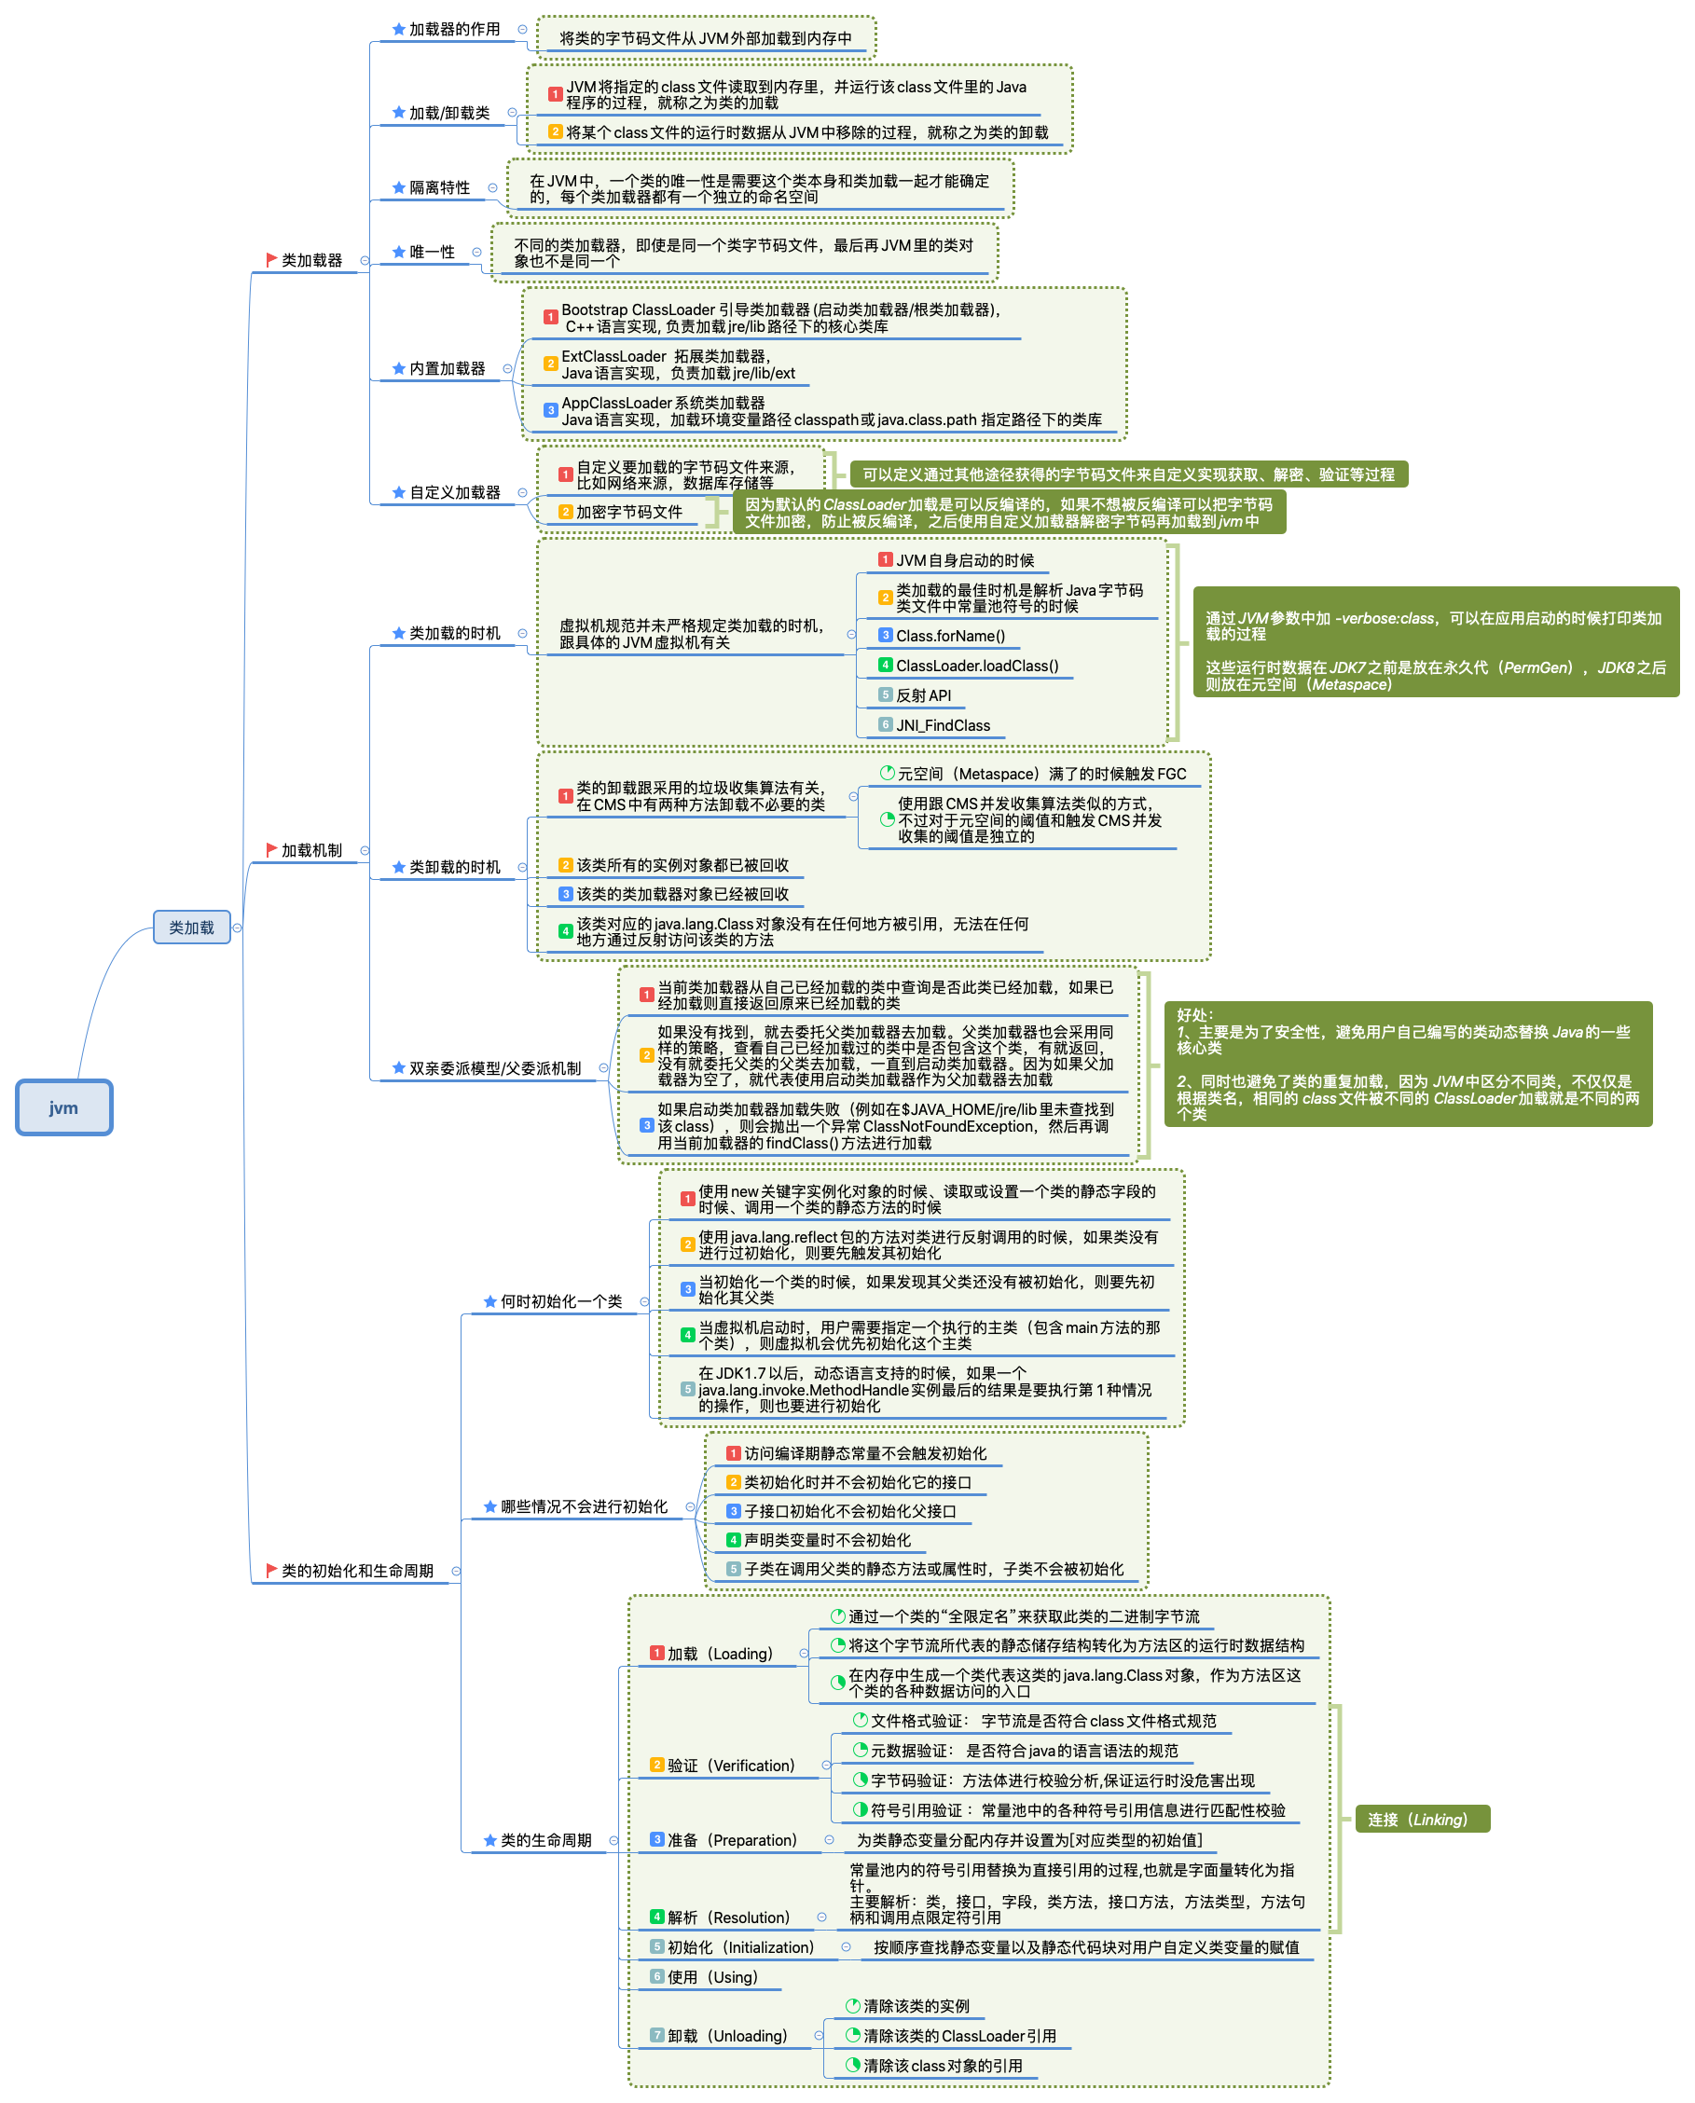
Task: Click the red flag icon beside 类加载器
Action: point(271,260)
